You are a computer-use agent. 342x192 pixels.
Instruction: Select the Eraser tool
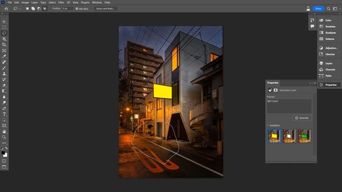pyautogui.click(x=4, y=85)
